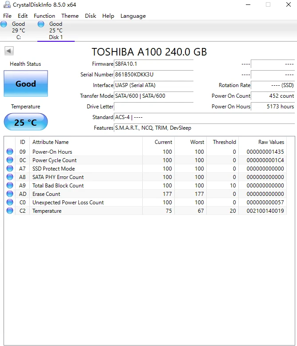This screenshot has width=297, height=346.
Task: Select the Unexpected Power Loss Count attribute name
Action: tap(68, 203)
